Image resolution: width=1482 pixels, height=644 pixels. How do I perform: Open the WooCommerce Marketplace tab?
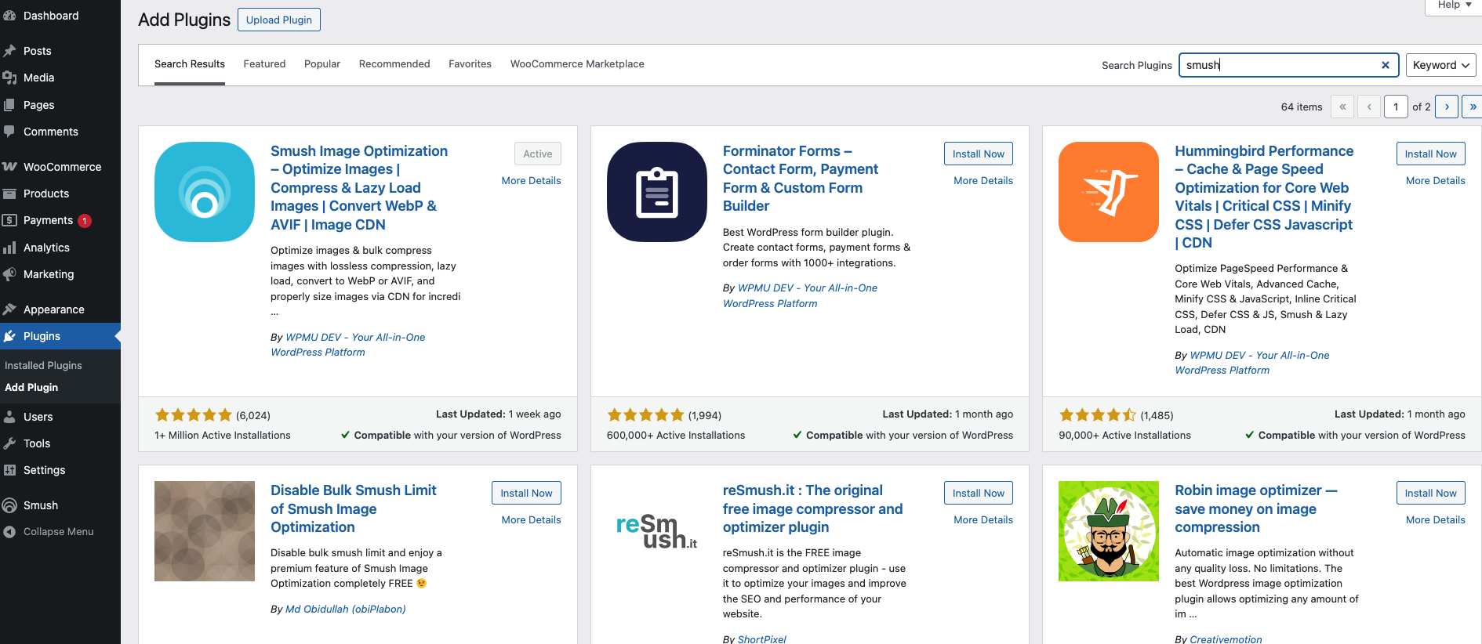577,64
